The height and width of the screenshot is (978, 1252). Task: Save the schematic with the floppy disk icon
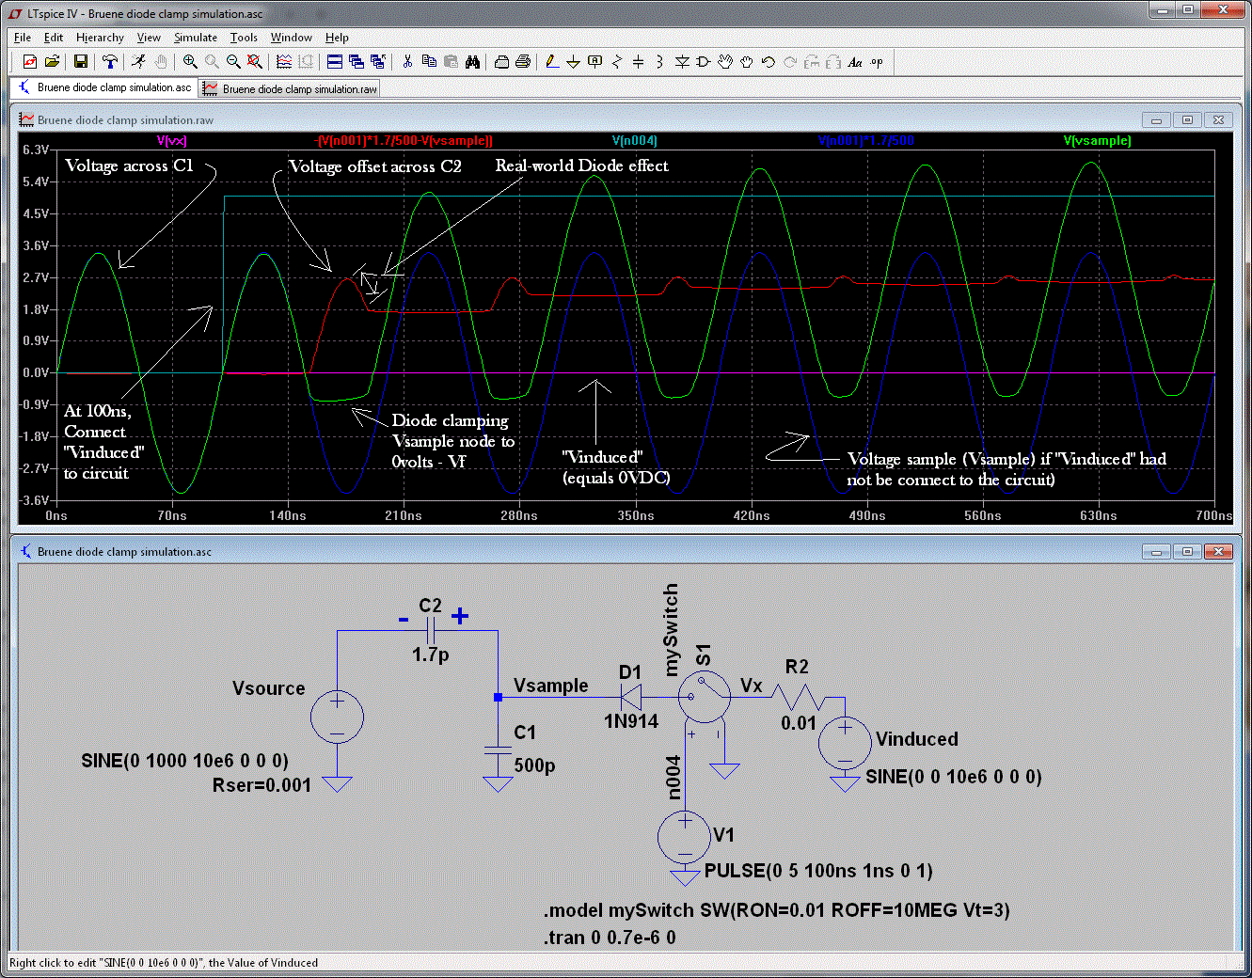81,62
